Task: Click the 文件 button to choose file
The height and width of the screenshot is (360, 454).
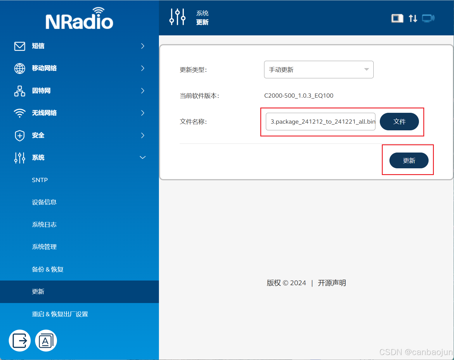Action: pos(399,122)
